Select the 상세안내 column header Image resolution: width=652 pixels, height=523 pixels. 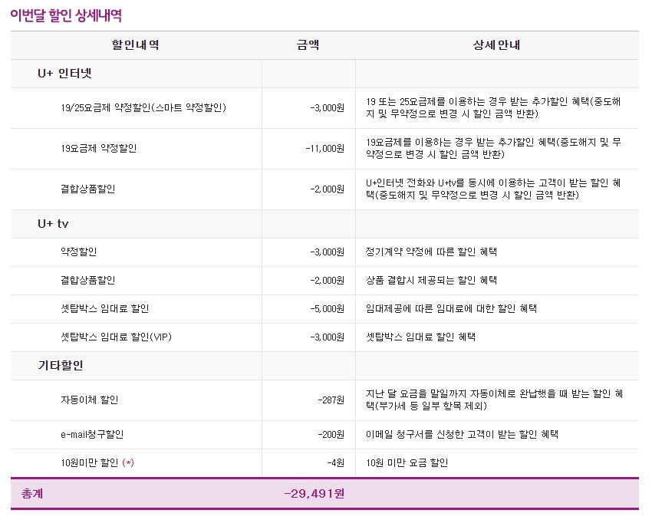(496, 45)
